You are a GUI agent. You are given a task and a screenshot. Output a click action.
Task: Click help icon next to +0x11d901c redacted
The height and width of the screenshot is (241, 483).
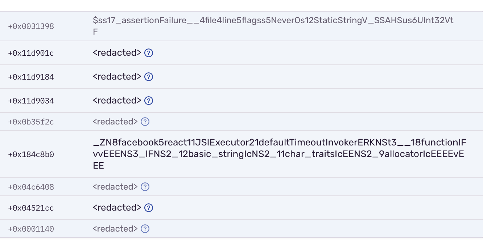[149, 53]
